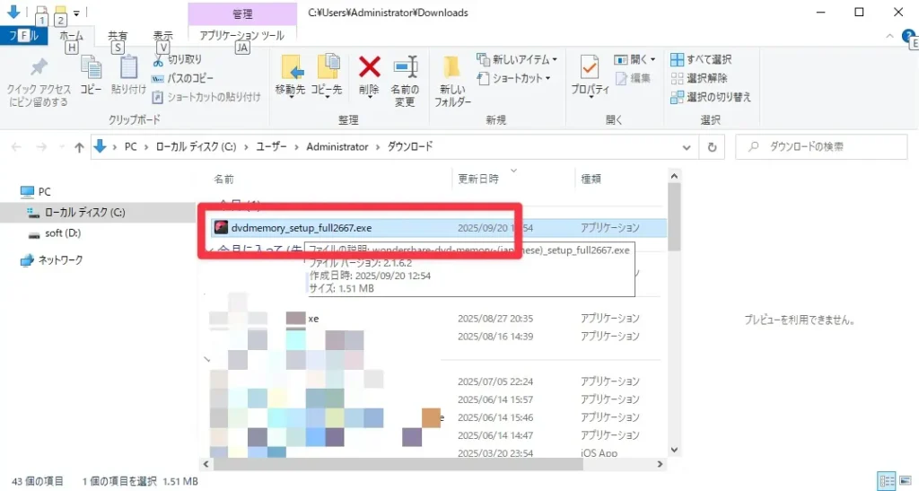Click vertical scrollbar up arrow in file list
This screenshot has width=919, height=491.
[674, 176]
